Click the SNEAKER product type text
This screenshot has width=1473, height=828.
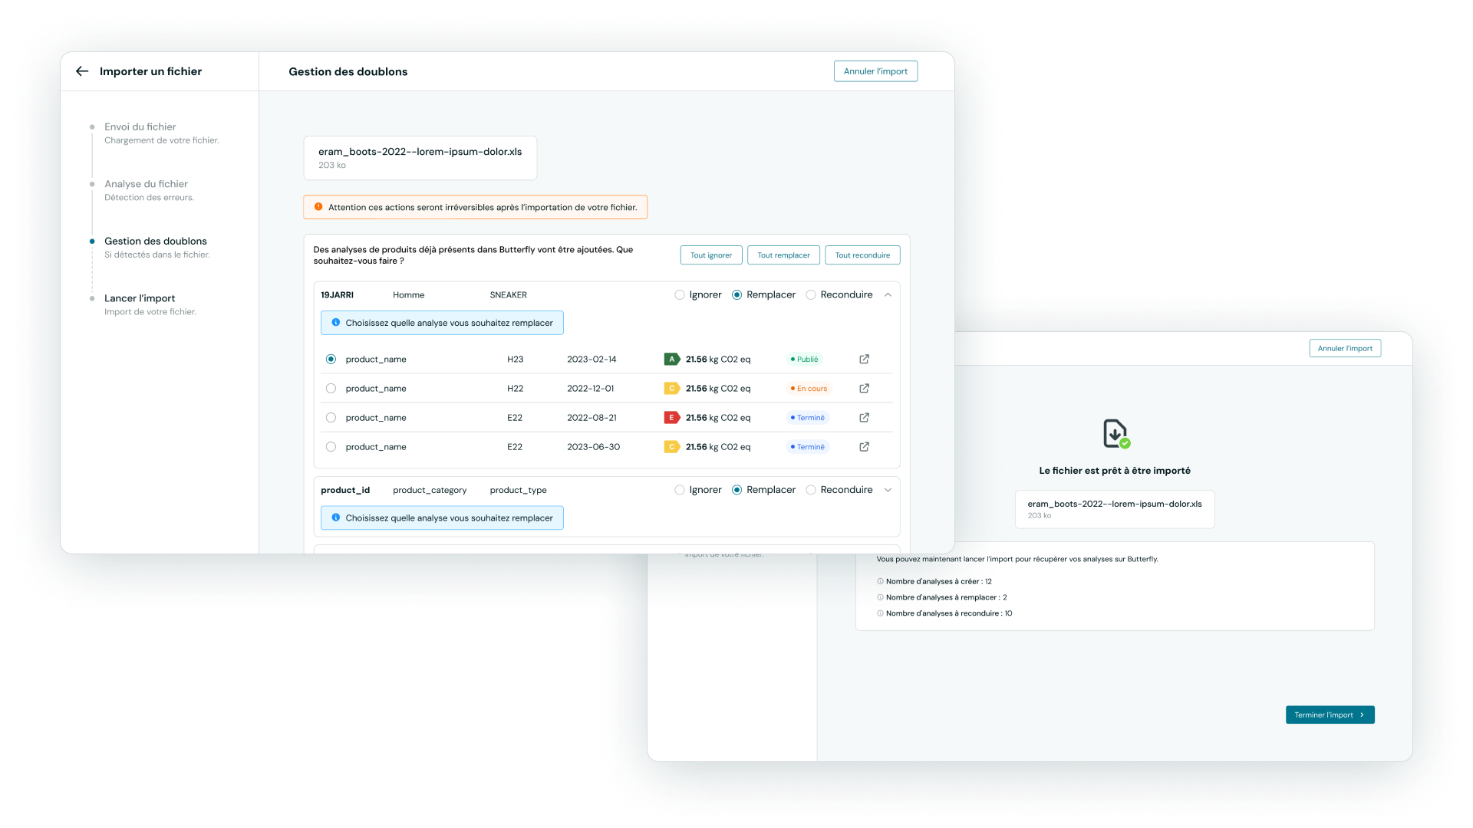click(x=508, y=294)
